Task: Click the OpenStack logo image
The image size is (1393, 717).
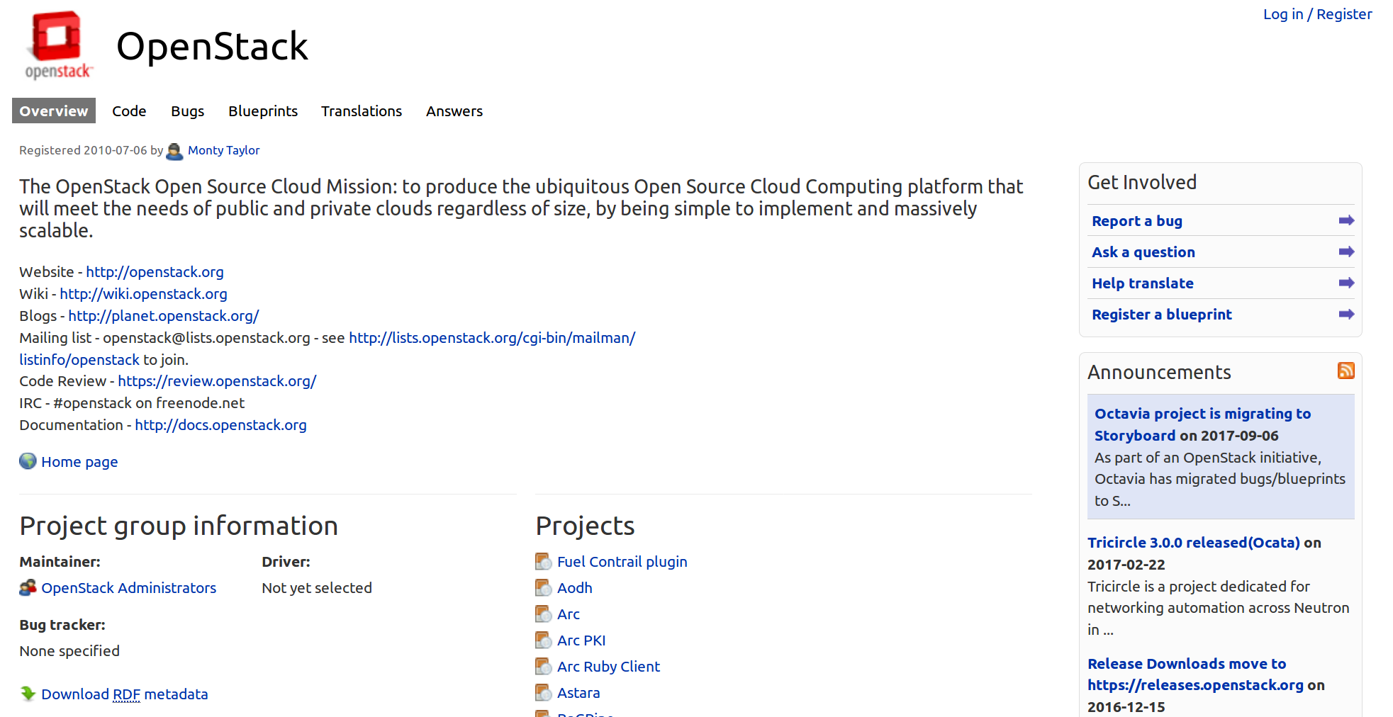Action: pyautogui.click(x=58, y=45)
